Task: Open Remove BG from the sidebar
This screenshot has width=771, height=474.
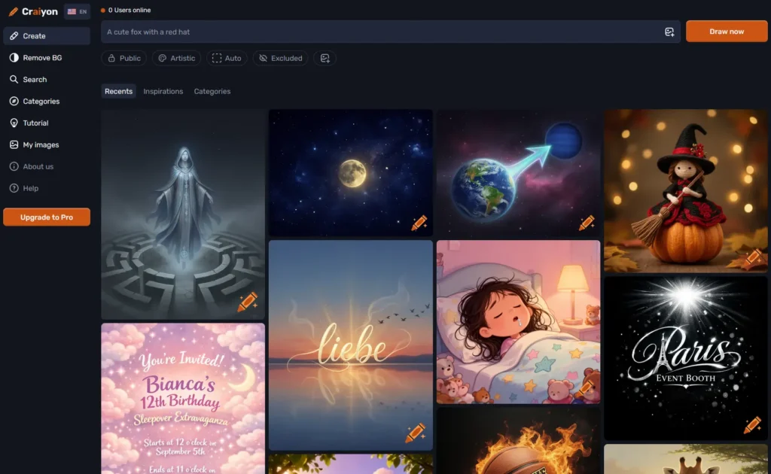Action: tap(41, 57)
